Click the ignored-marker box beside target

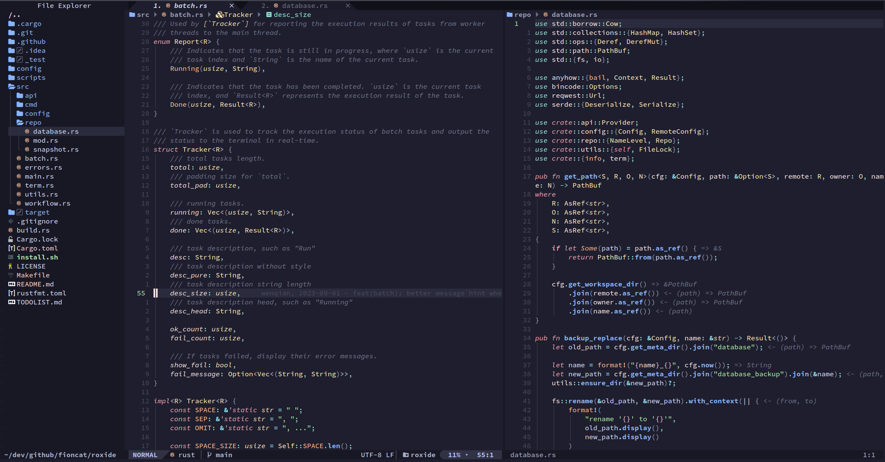coord(20,212)
